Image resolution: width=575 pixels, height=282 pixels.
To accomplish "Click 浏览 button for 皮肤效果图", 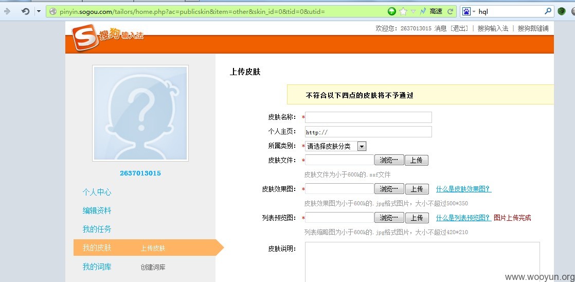I will 389,189.
